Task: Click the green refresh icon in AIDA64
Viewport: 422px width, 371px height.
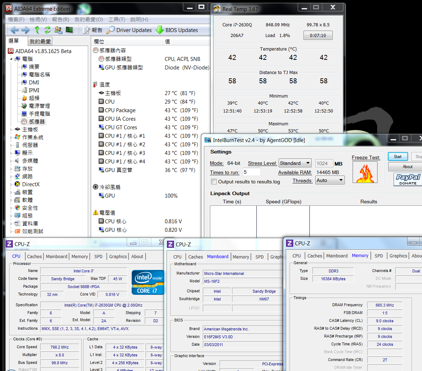Action: [48, 30]
